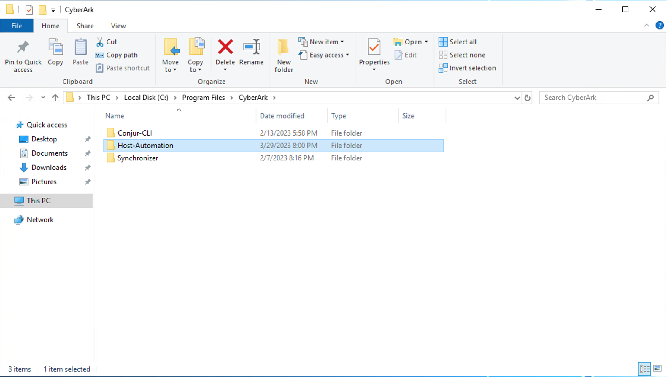Screen dimensions: 667x377
Task: Click in the Search CyberArk field
Action: coord(593,98)
